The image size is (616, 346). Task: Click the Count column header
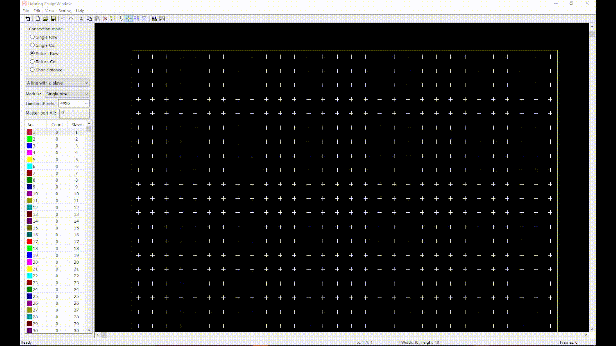tap(57, 125)
